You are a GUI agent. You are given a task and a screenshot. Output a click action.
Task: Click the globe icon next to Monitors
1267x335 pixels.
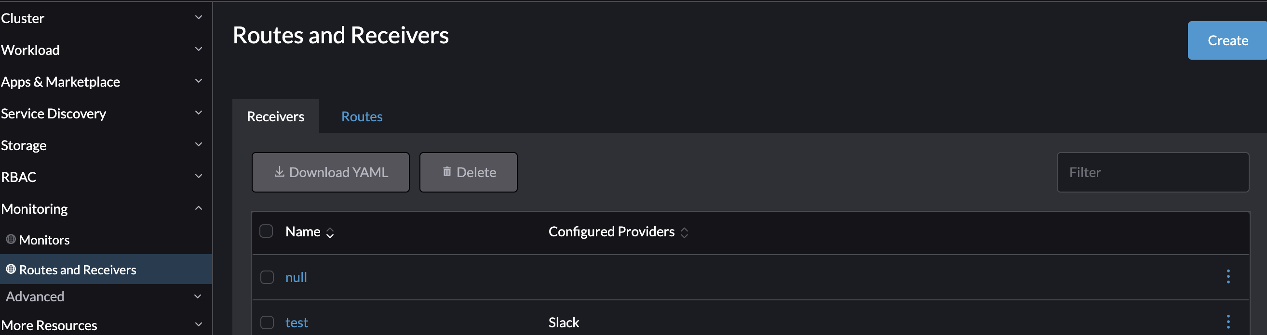coord(10,240)
